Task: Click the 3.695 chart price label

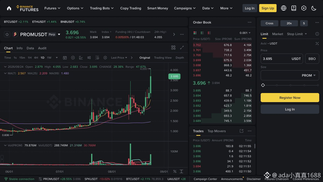Action: [174, 76]
